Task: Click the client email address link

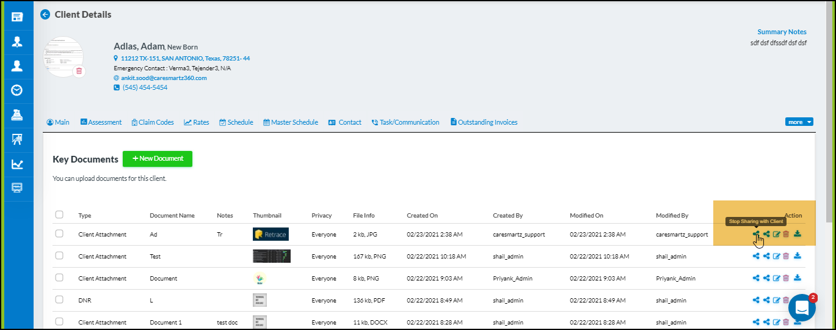Action: (164, 78)
